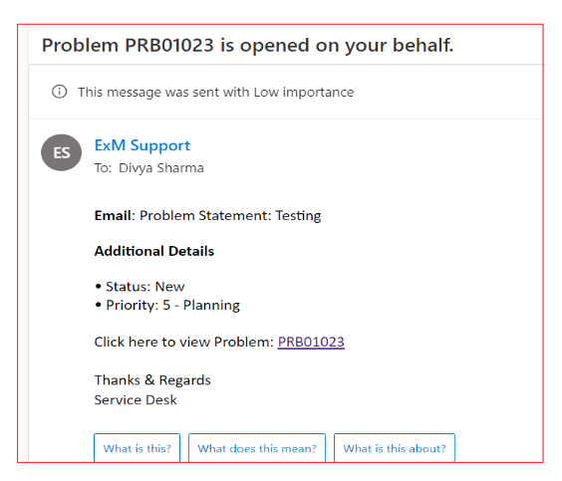This screenshot has height=481, width=562.
Task: Choose the "What does this mean?" reply
Action: [x=257, y=448]
